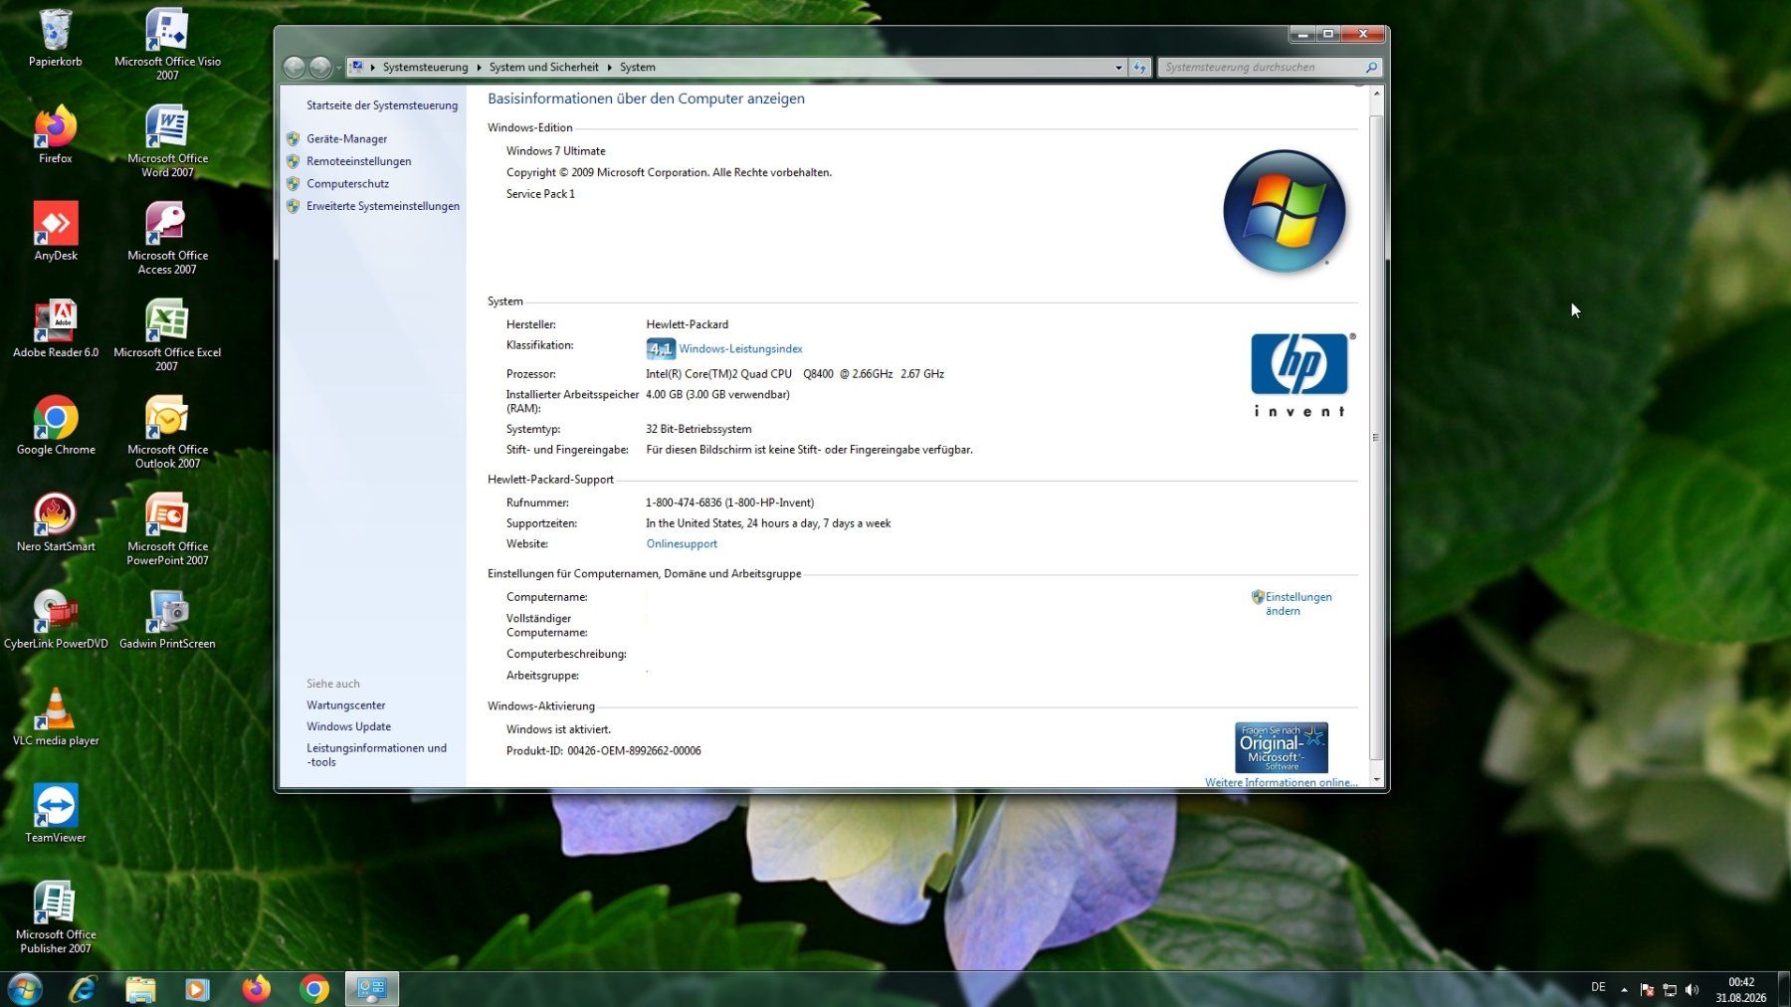Viewport: 1791px width, 1007px height.
Task: Click the System und Sicherheit breadcrumb
Action: [x=543, y=67]
